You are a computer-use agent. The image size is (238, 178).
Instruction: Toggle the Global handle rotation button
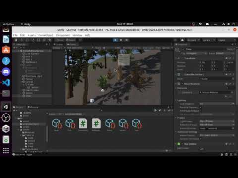pyautogui.click(x=71, y=40)
